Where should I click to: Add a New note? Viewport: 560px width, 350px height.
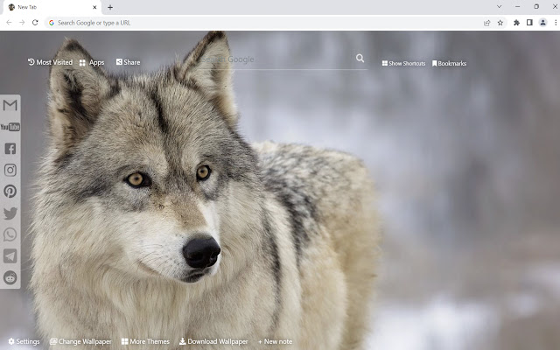pos(275,341)
